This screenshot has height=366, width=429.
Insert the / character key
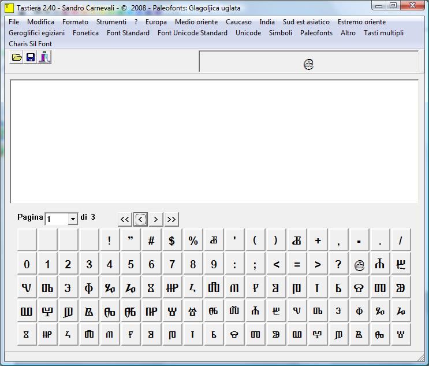[401, 240]
